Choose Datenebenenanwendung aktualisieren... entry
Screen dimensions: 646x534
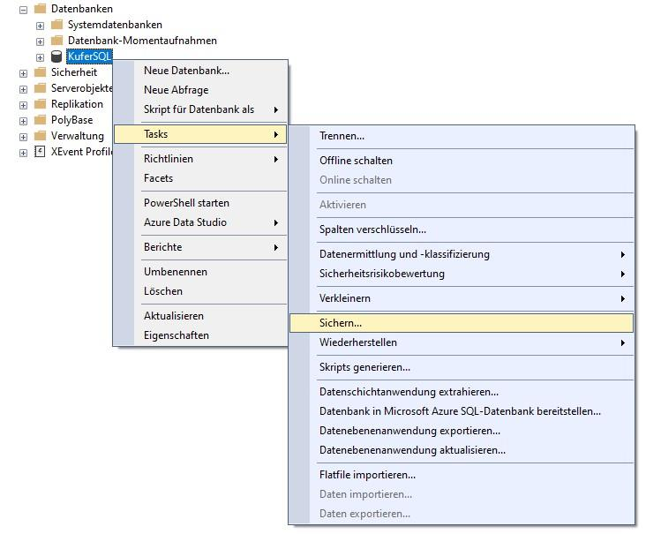(462, 450)
